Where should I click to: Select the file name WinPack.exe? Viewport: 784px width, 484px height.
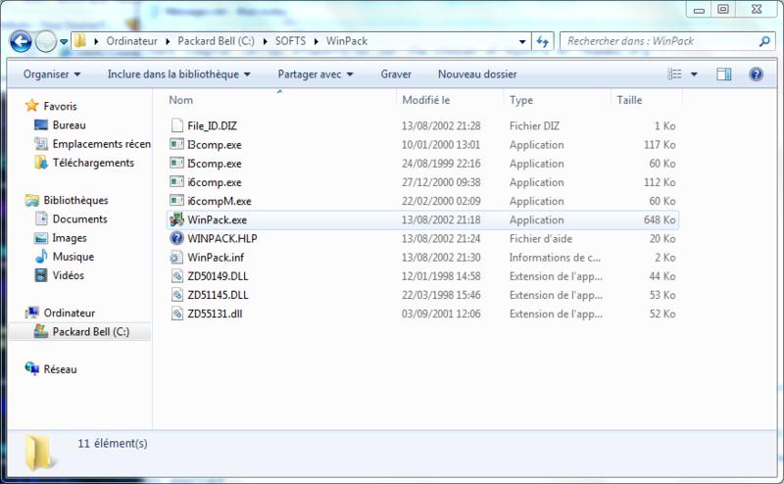click(x=217, y=220)
